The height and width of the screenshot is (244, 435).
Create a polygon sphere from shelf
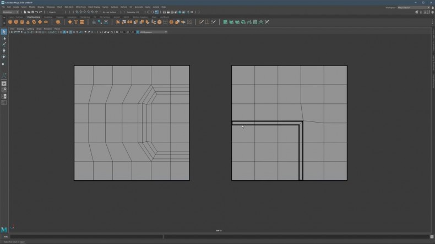click(x=10, y=22)
